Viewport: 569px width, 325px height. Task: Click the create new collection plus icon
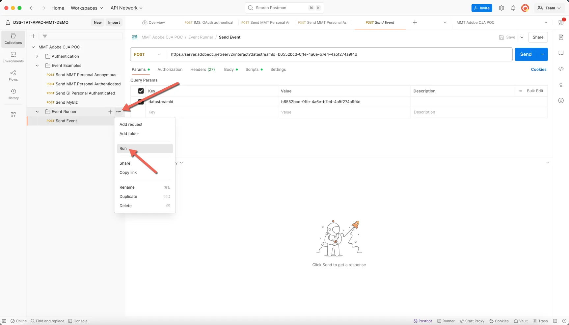33,36
